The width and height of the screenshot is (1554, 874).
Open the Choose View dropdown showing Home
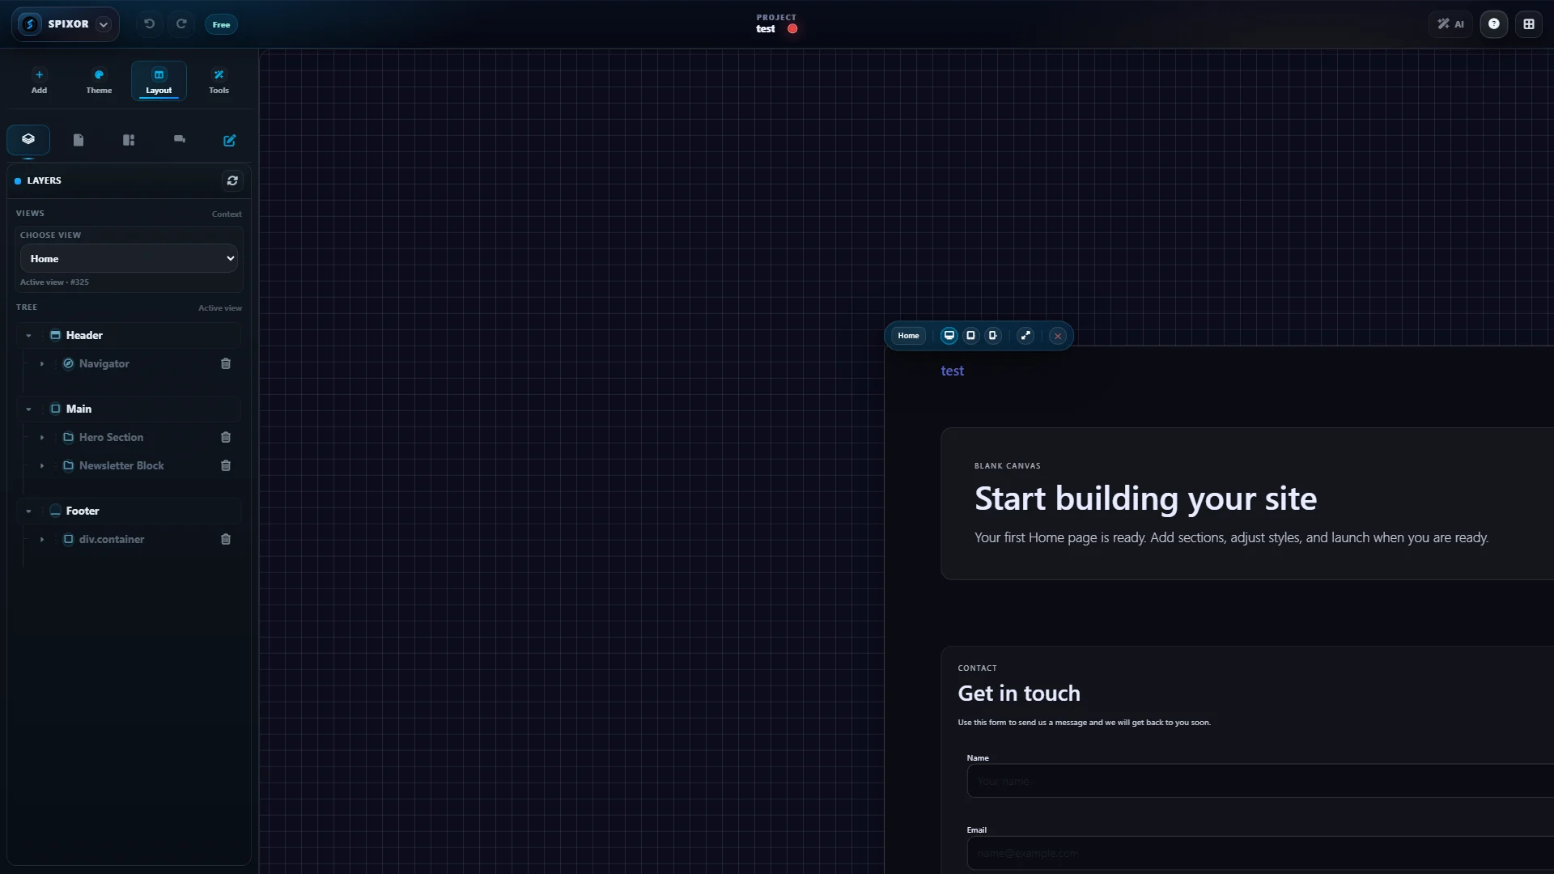(129, 258)
